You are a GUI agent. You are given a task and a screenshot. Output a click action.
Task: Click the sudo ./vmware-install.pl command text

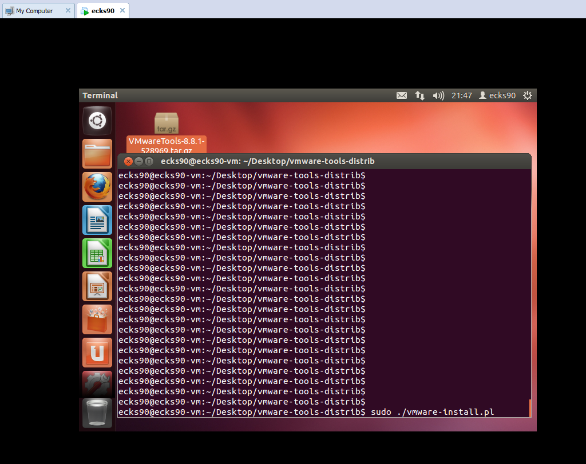point(433,412)
